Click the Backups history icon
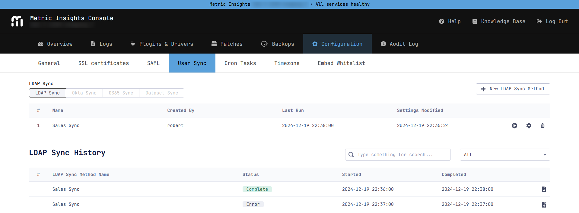The image size is (579, 213). point(264,44)
